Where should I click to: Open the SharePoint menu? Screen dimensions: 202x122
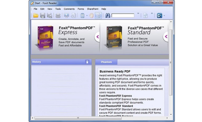point(93,9)
